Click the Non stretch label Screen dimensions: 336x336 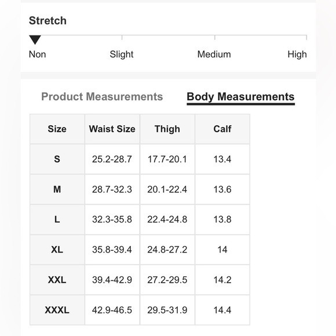tap(37, 54)
